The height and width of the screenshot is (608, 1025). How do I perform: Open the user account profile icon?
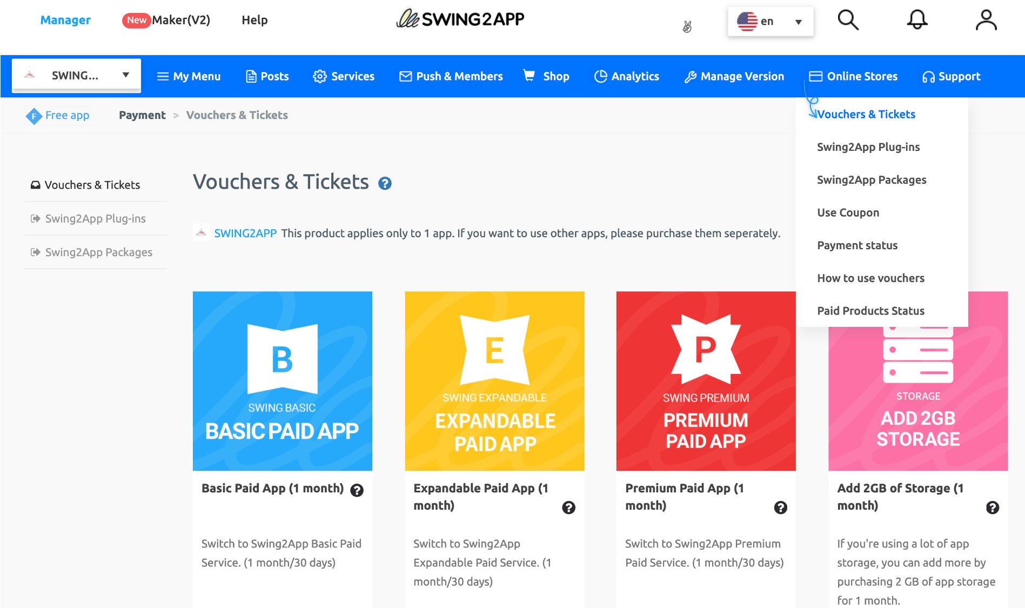(x=986, y=21)
